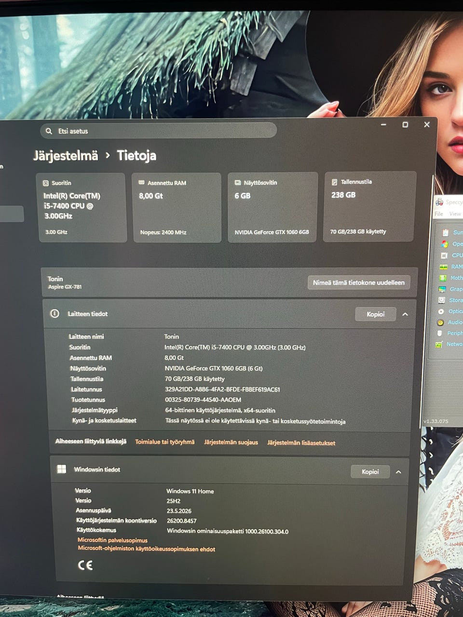Viewport: 463px width, 617px height.
Task: Open the Järjestelmän lisäasetukset link
Action: pyautogui.click(x=301, y=443)
